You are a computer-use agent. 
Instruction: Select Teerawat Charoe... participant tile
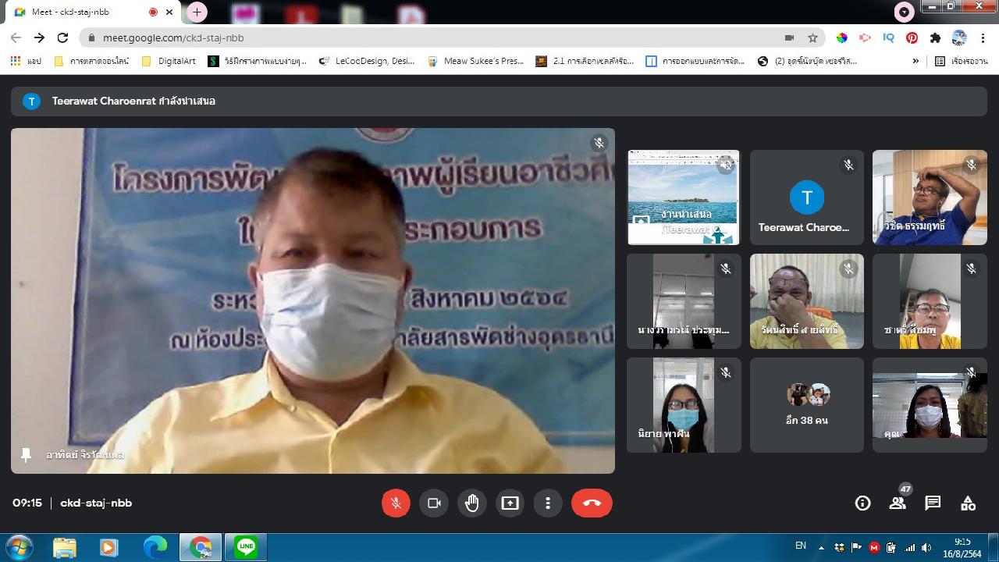click(806, 197)
